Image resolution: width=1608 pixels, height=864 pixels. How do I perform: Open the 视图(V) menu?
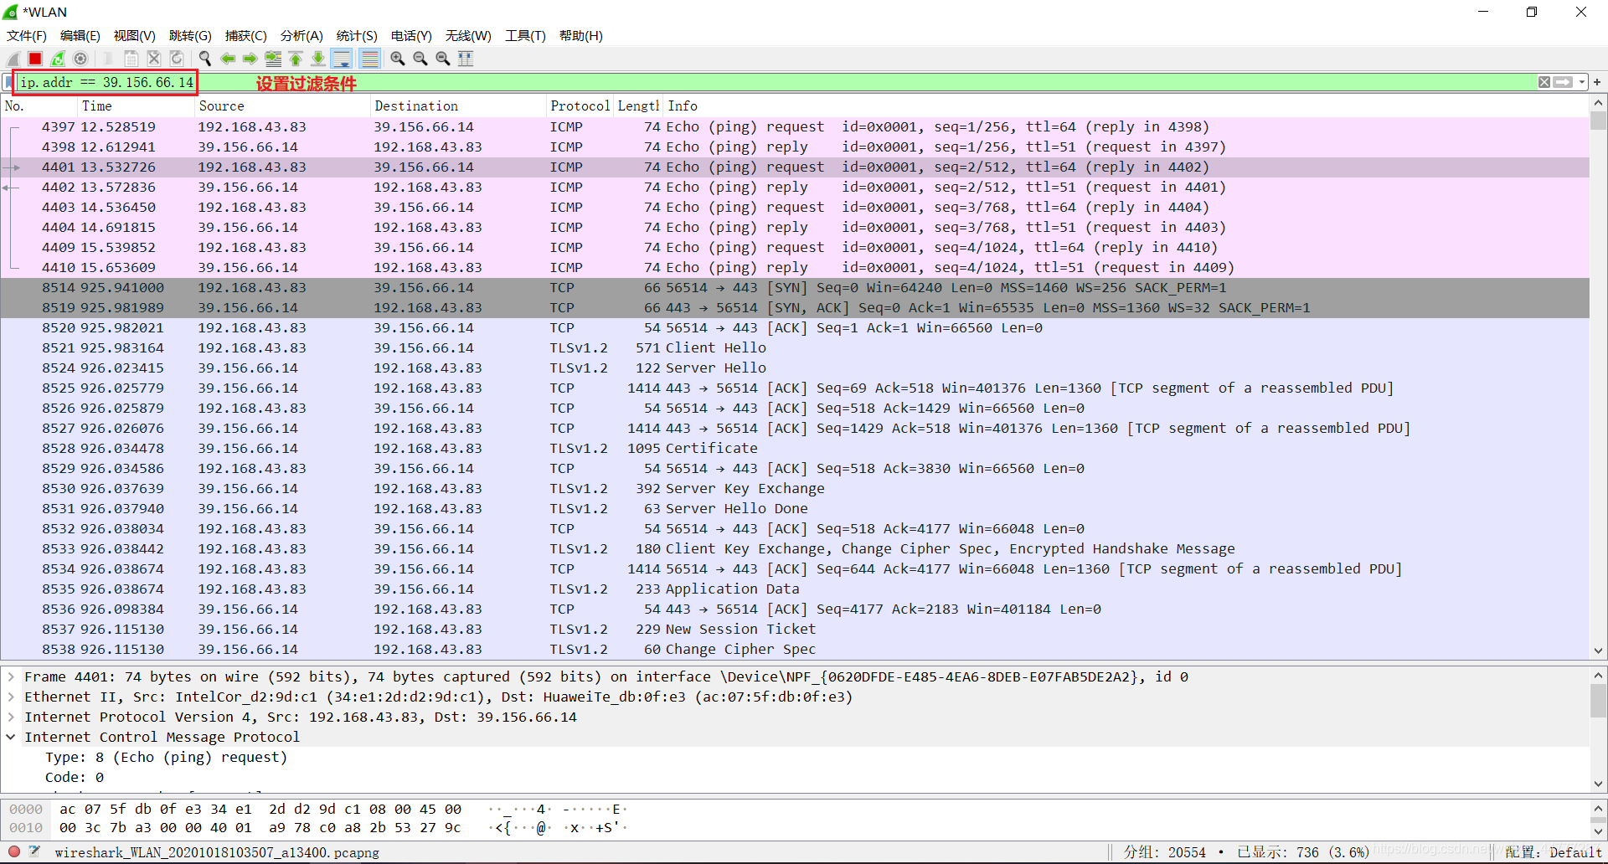135,36
